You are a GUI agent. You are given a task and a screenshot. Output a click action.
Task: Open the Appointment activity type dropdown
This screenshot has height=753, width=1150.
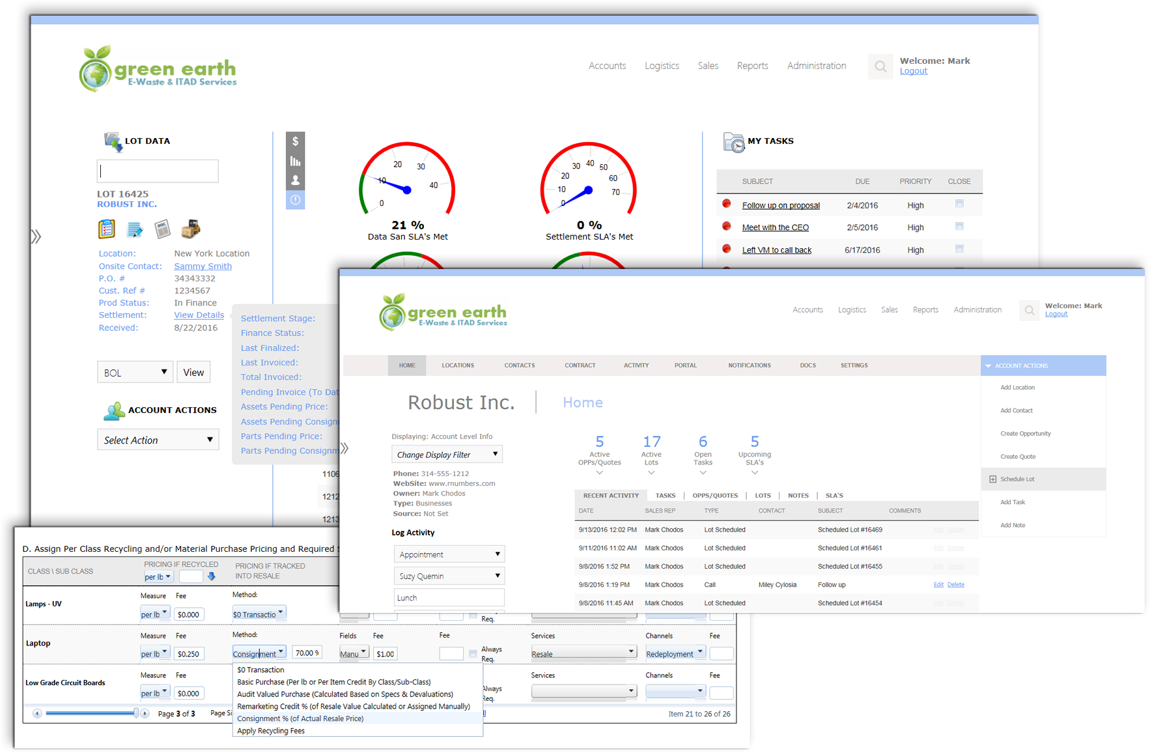tap(449, 554)
